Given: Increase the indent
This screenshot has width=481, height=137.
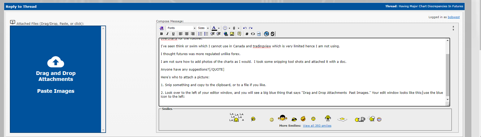Looking at the screenshot, I should pyautogui.click(x=219, y=34).
